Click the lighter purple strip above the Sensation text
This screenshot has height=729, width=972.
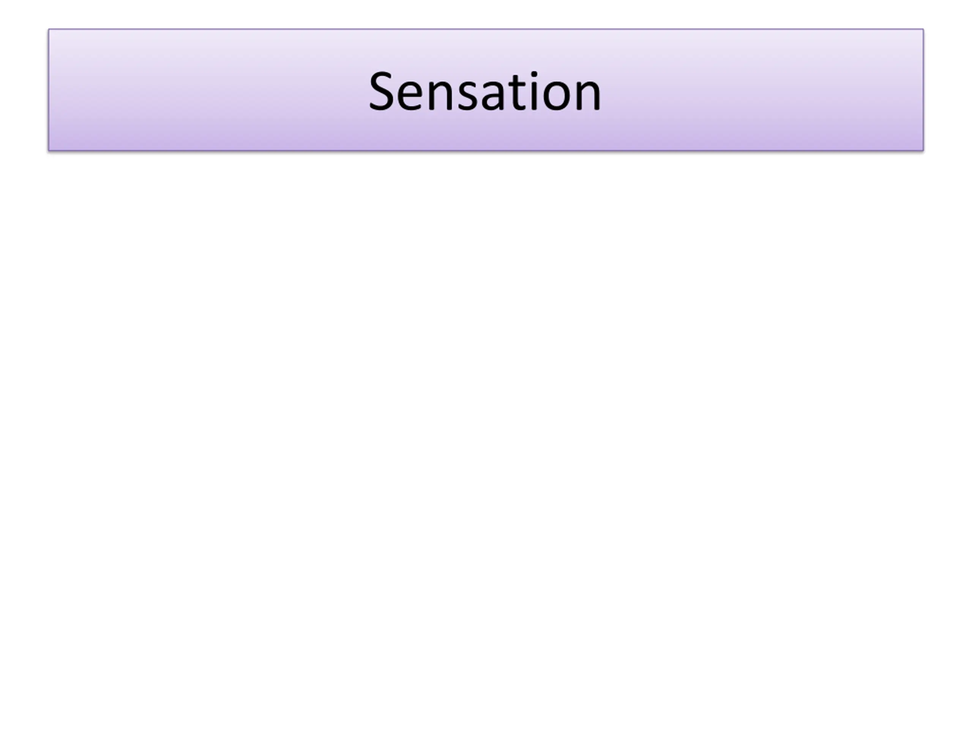click(x=486, y=48)
